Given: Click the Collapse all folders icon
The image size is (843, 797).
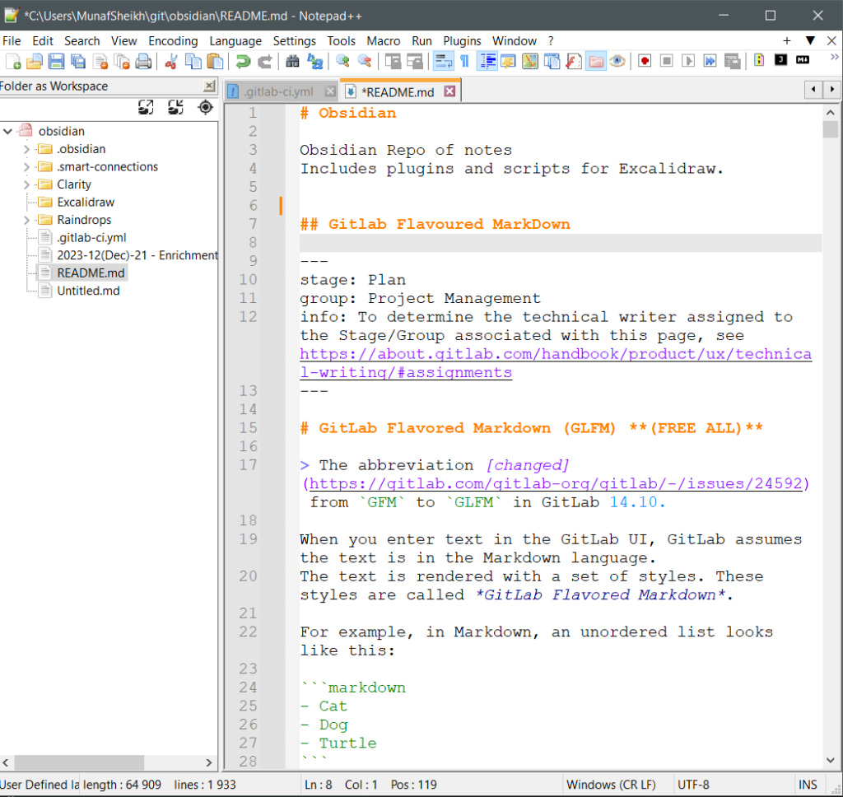Looking at the screenshot, I should click(175, 108).
